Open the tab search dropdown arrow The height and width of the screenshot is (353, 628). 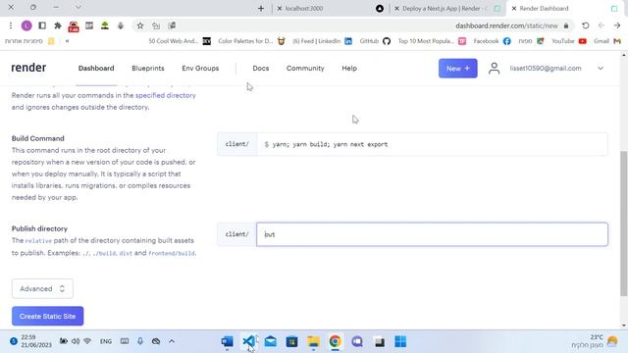tap(78, 7)
